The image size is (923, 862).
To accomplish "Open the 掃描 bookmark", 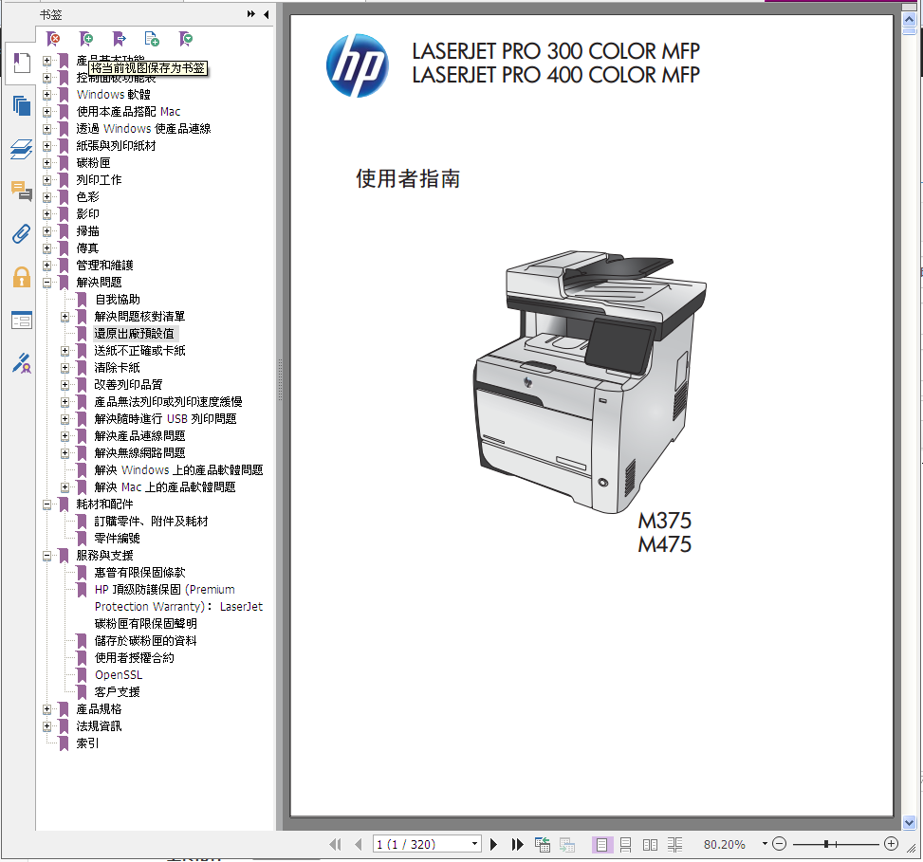I will point(87,231).
